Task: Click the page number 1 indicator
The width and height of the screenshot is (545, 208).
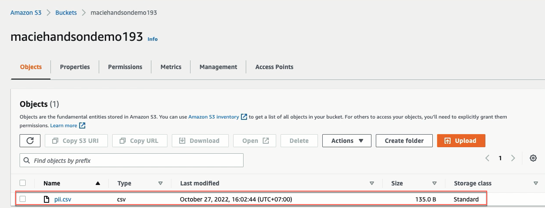Action: (500, 158)
